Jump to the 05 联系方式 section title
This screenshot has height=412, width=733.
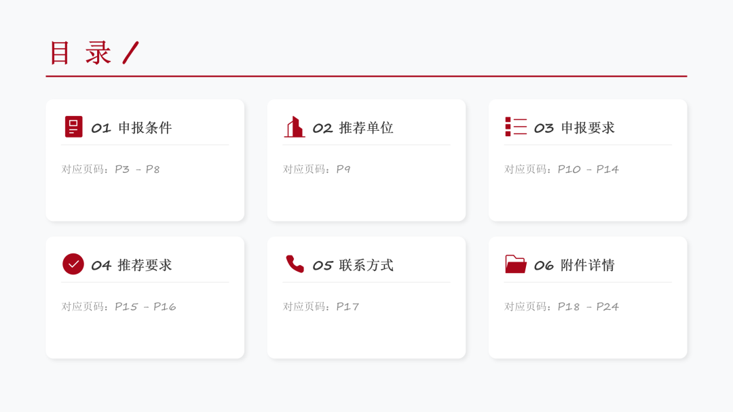[x=353, y=266]
